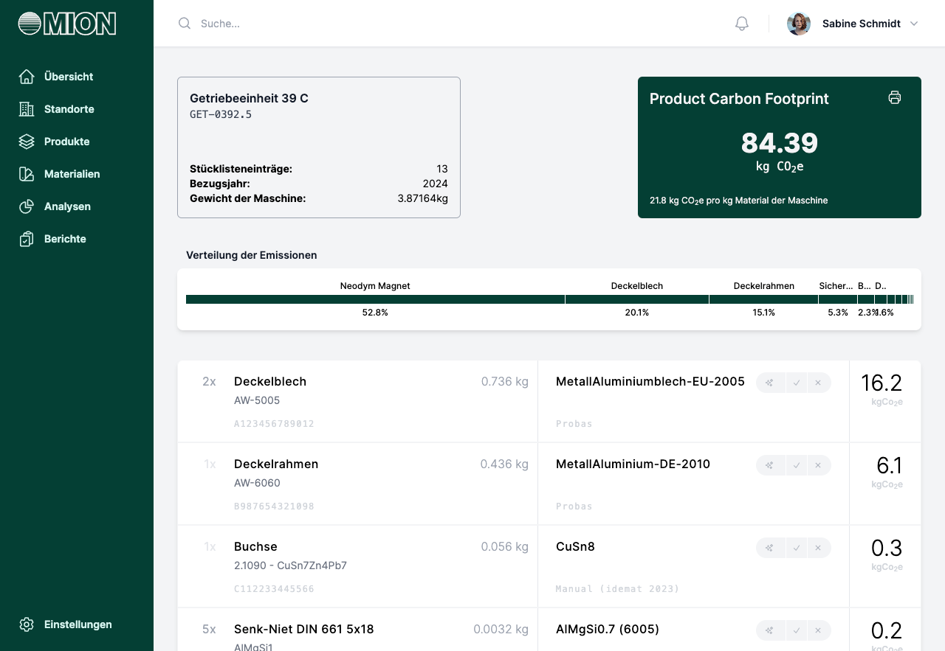The image size is (945, 651).
Task: Click the 2.1090 - CuSn7Zn4Pb7 label
Action: (x=290, y=565)
